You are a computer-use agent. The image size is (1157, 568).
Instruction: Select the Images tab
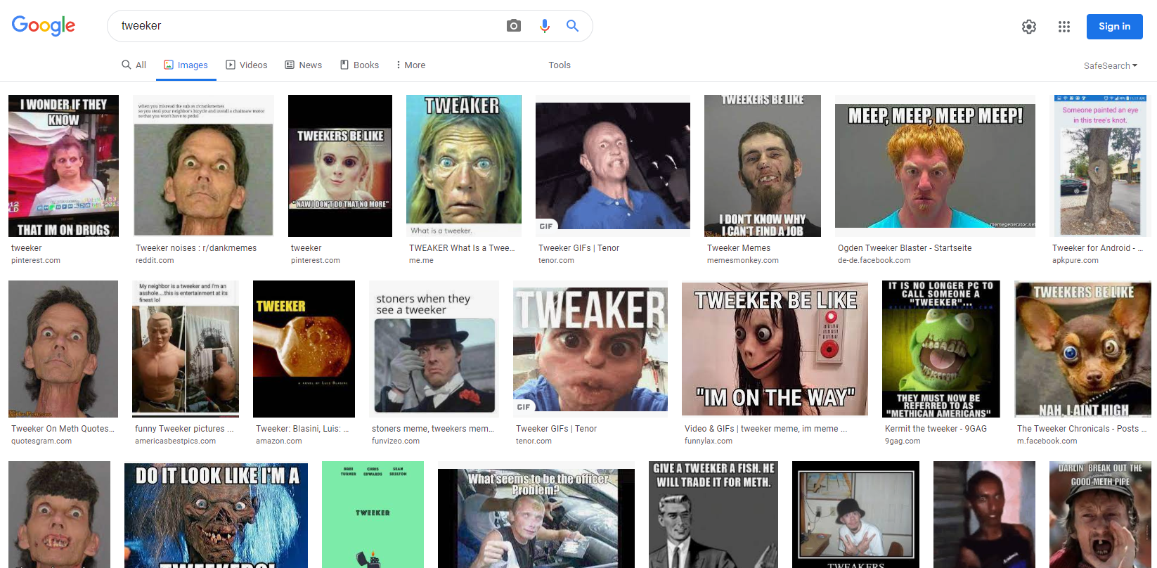(x=186, y=65)
